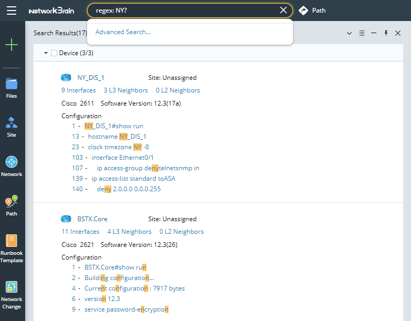The width and height of the screenshot is (411, 321).
Task: Open Path tool from top bar
Action: 312,11
